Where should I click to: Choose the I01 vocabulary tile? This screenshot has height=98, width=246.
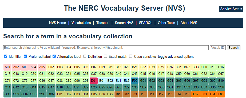click(118, 94)
